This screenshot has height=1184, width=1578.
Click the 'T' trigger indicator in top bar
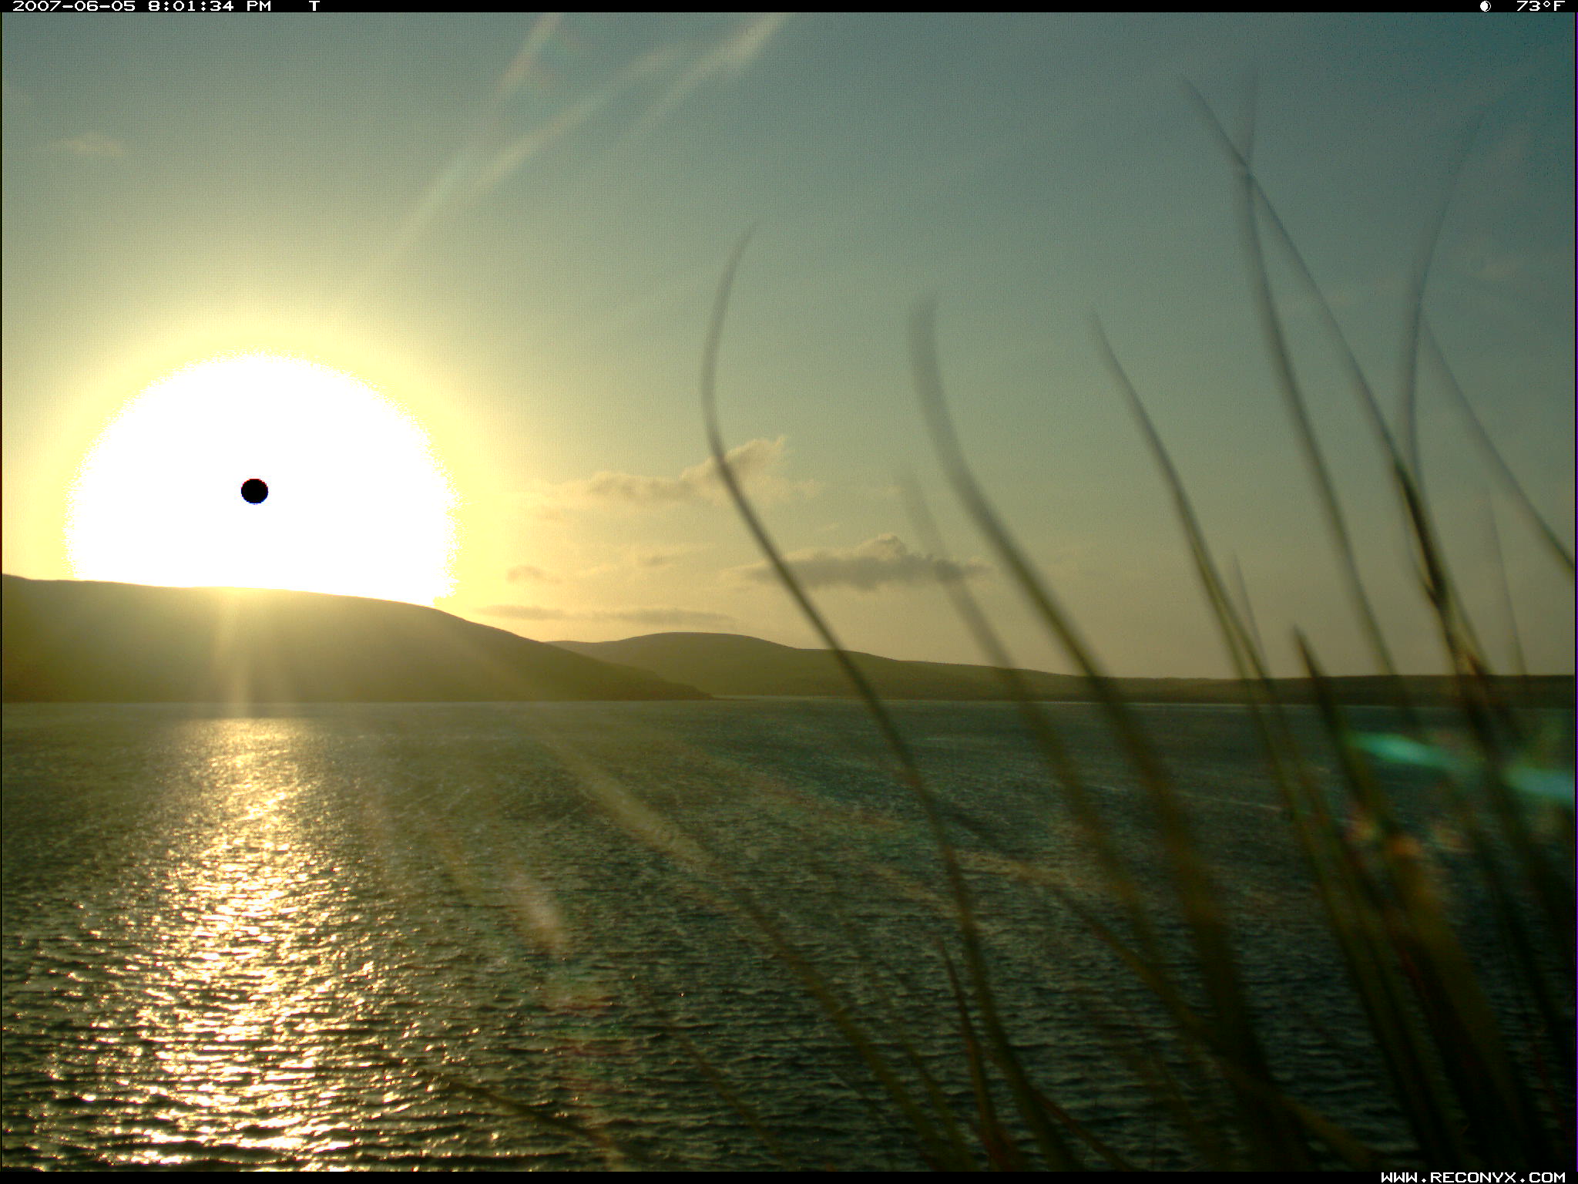(x=314, y=6)
